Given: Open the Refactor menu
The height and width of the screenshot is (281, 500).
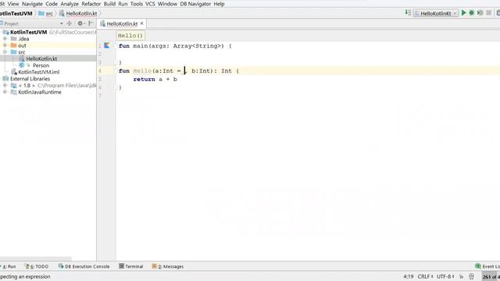Looking at the screenshot, I should (91, 4).
